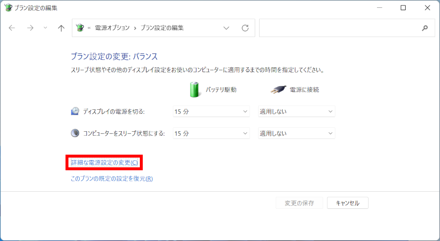Minimize the プラン設定の編集 window

point(380,8)
